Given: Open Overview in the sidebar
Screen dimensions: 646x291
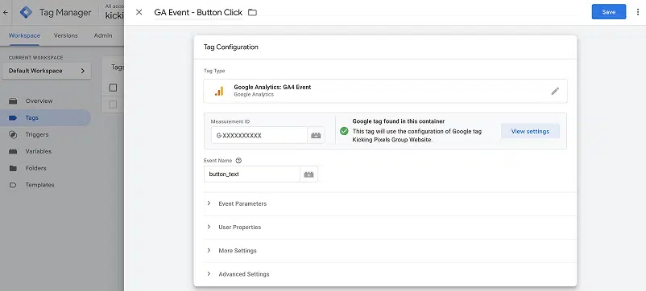Looking at the screenshot, I should [x=46, y=100].
